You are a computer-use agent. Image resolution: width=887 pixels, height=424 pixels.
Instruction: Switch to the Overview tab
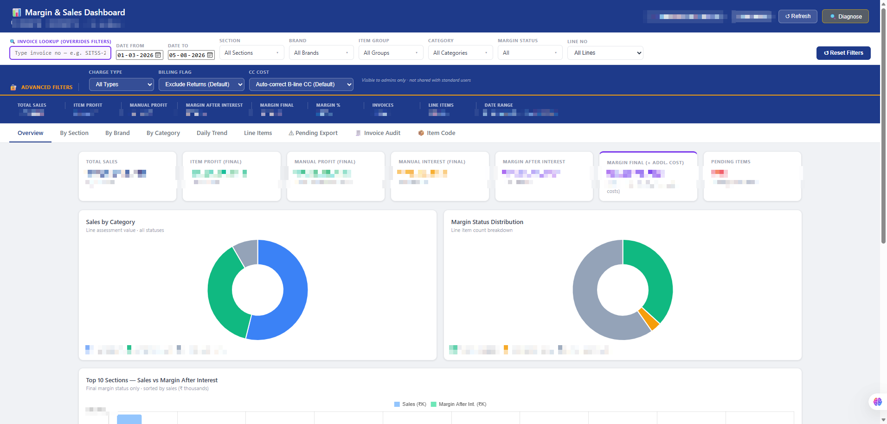30,133
